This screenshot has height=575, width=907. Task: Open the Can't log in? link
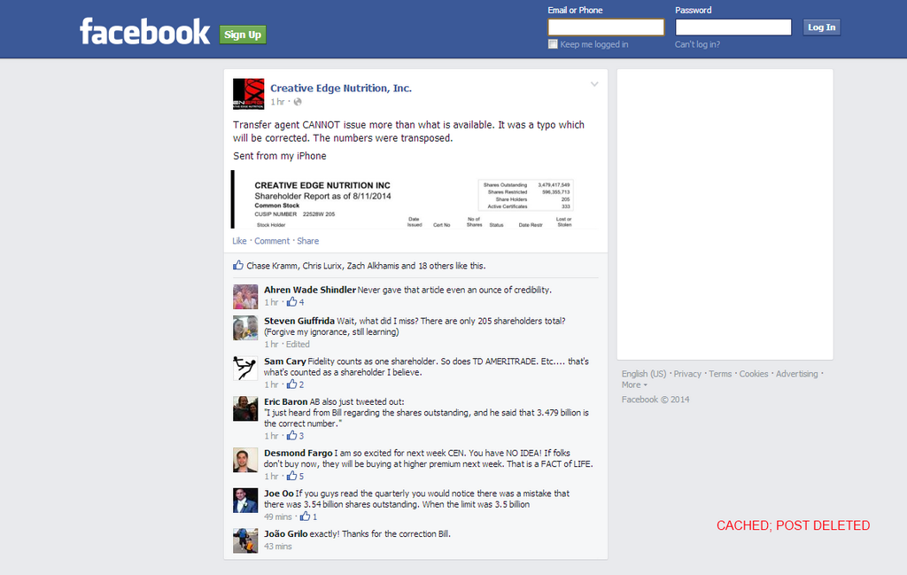click(x=697, y=44)
